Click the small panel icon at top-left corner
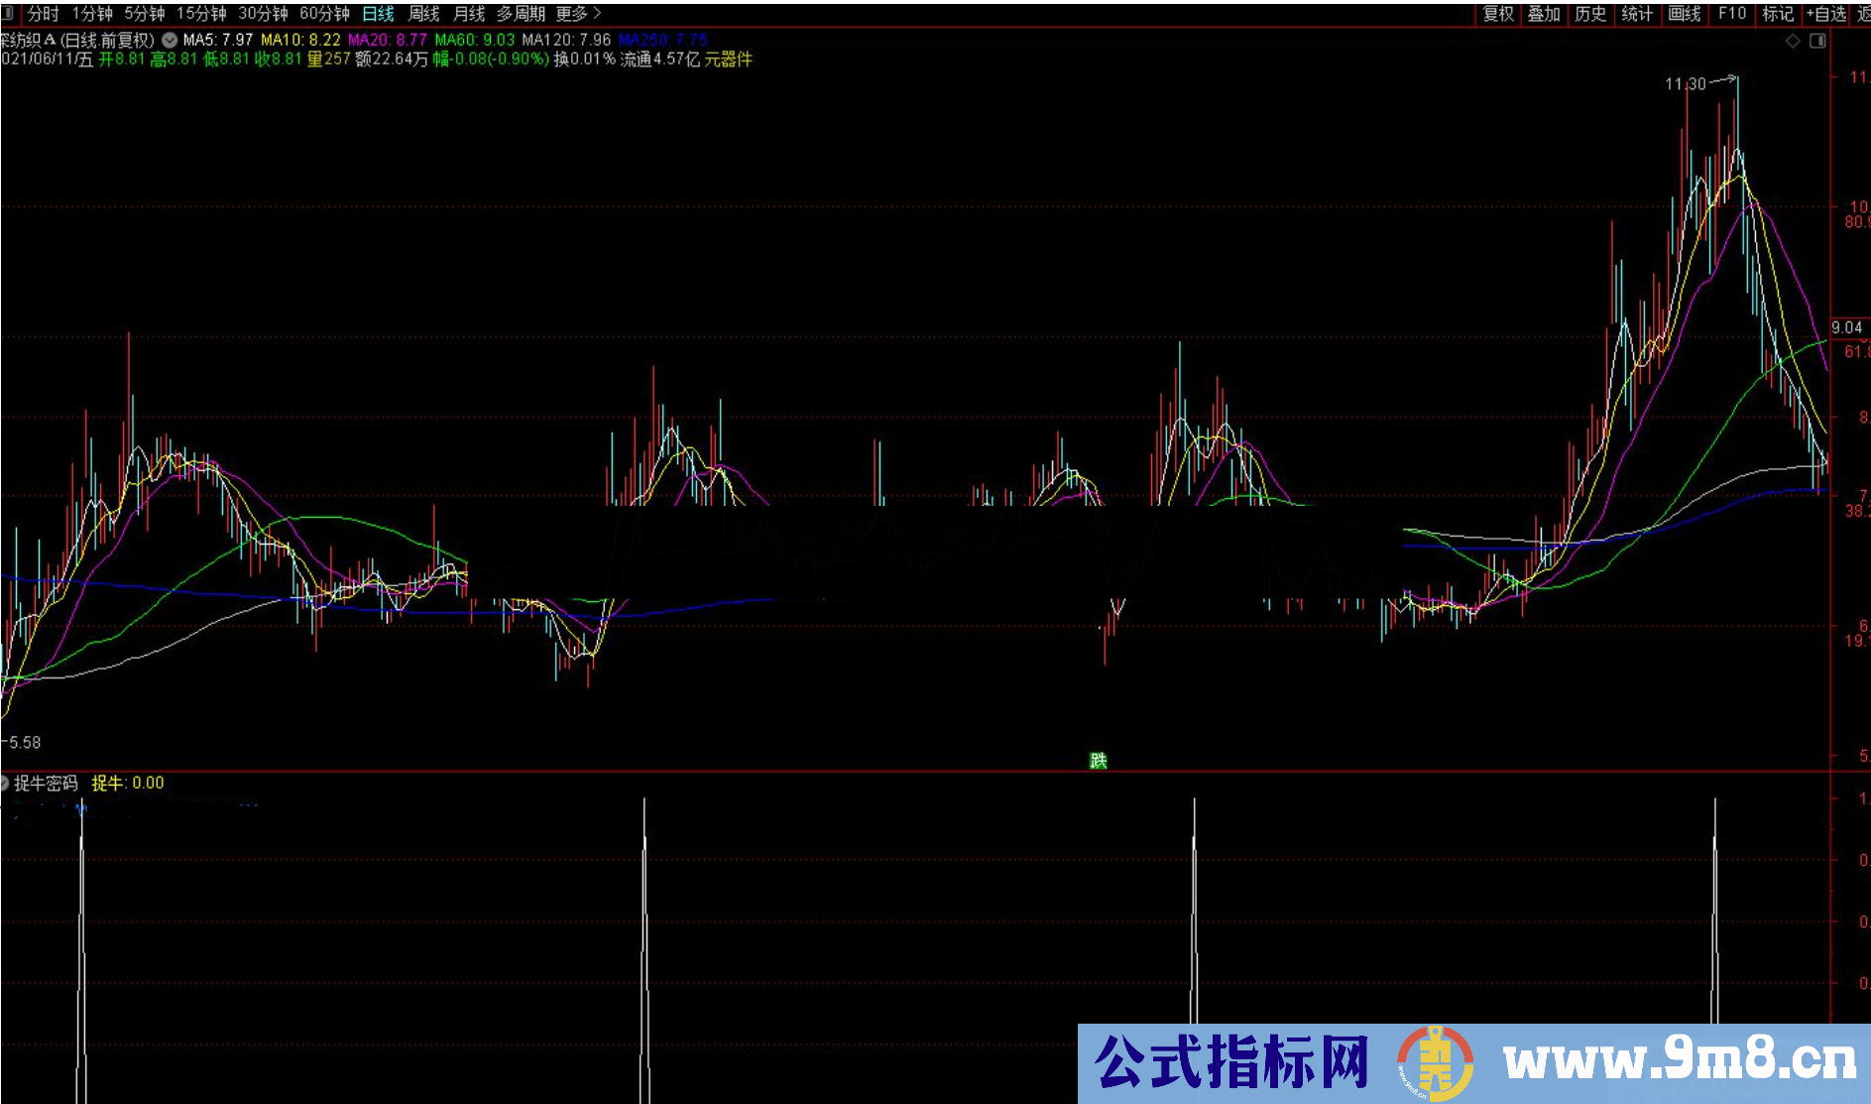 7,13
